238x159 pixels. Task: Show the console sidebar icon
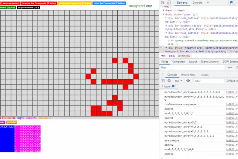click(x=163, y=81)
